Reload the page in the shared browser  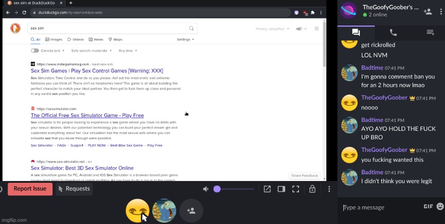point(24,13)
